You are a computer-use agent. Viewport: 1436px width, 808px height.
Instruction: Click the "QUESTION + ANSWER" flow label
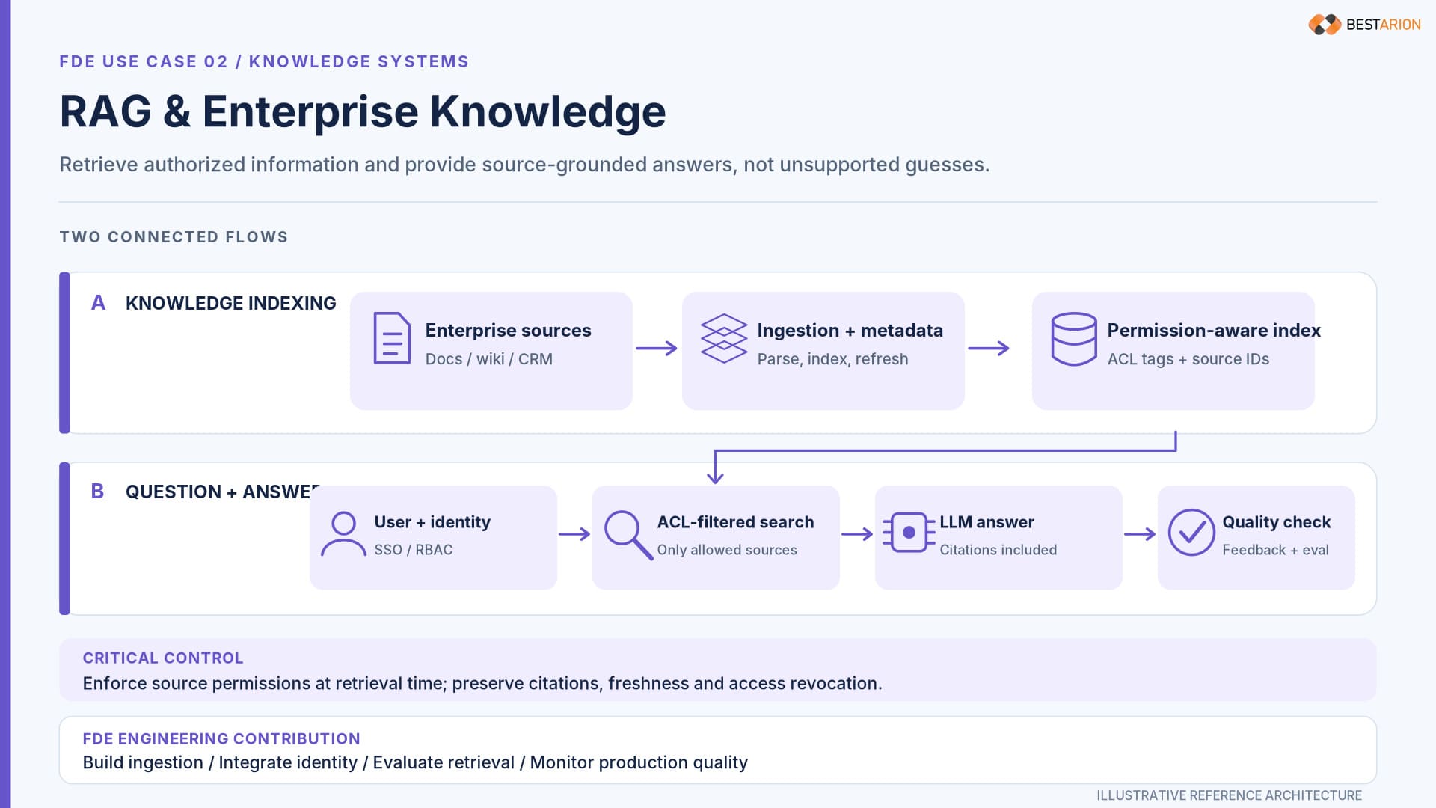222,492
